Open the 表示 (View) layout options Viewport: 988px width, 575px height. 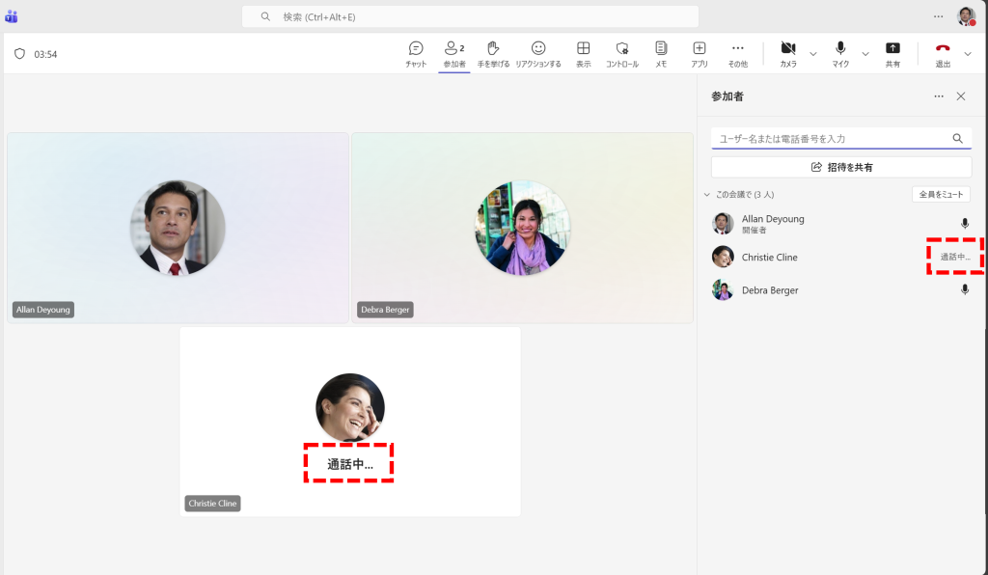coord(584,54)
